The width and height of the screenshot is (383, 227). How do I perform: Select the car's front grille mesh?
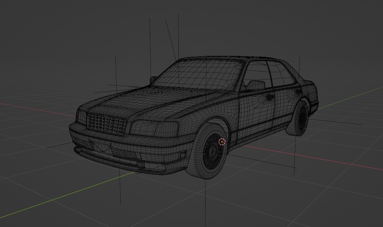tap(107, 124)
